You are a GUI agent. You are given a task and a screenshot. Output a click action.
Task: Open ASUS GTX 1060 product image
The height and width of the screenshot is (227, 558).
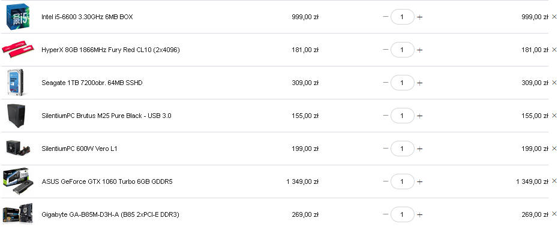[x=18, y=181]
